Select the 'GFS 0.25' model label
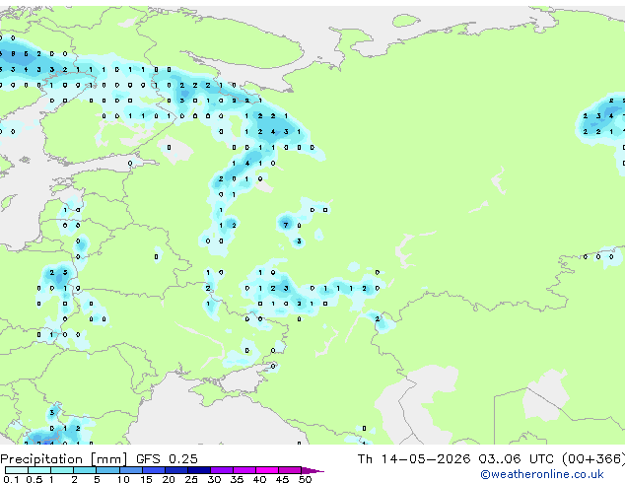Screen dimensions: 625x483 [167, 459]
